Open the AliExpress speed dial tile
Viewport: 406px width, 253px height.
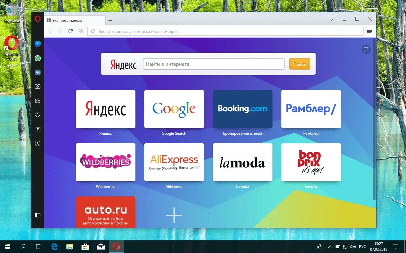pyautogui.click(x=174, y=162)
